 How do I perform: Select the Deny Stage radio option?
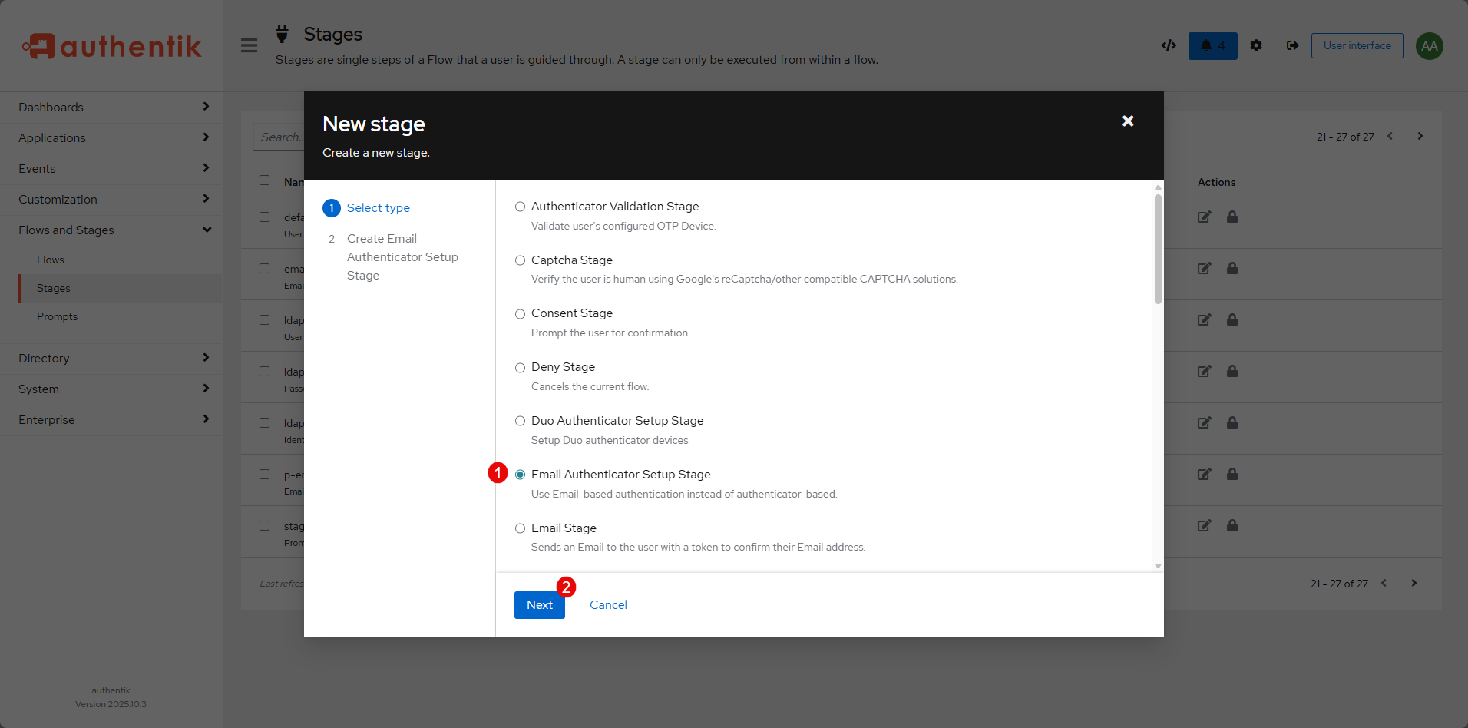click(x=520, y=368)
